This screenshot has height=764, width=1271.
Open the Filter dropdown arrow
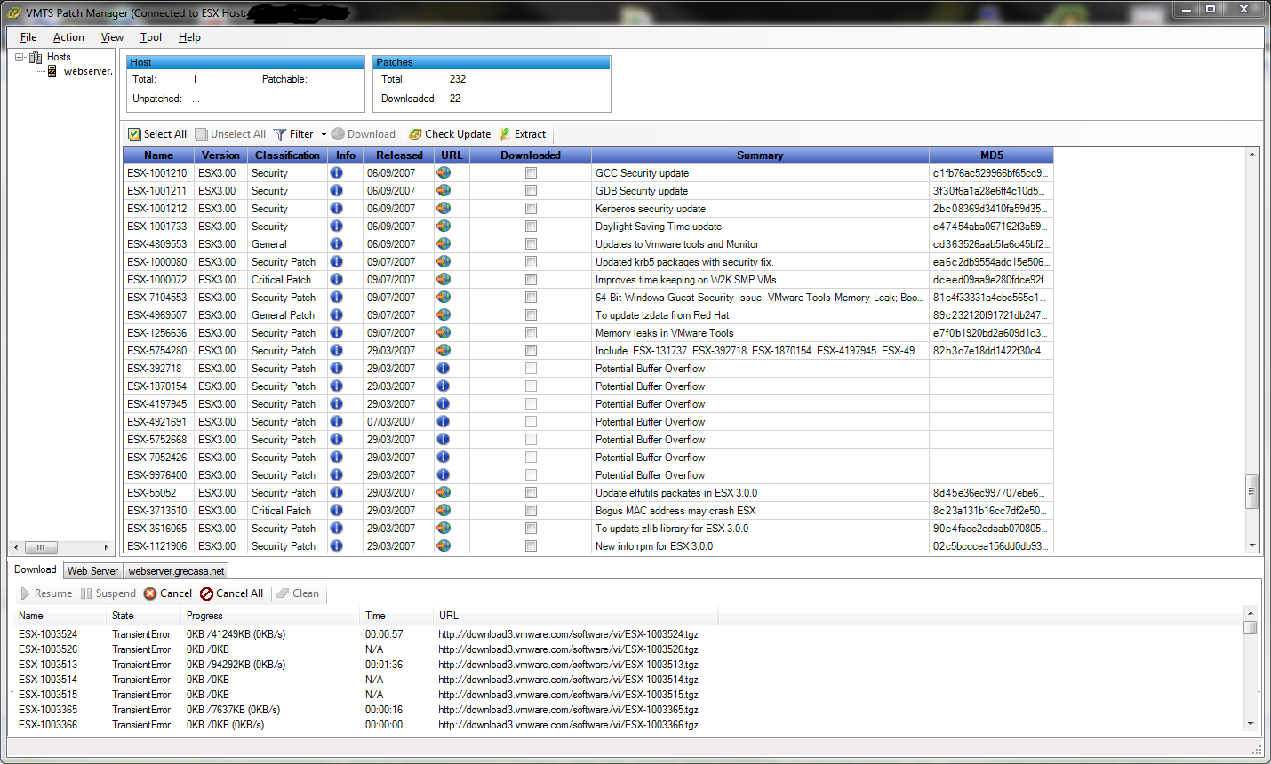[324, 135]
